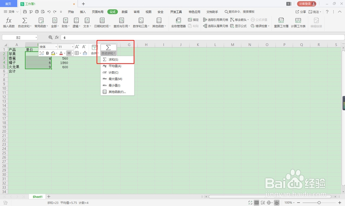Click the ribbon 自动求和 sigma icon
Viewport: 345px width, 206px height.
(24, 20)
